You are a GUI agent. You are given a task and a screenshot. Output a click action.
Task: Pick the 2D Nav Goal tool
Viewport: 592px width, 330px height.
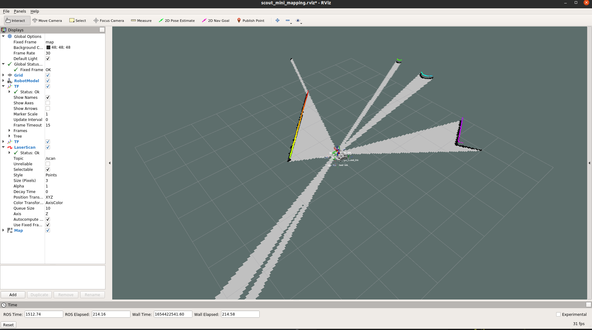point(216,21)
